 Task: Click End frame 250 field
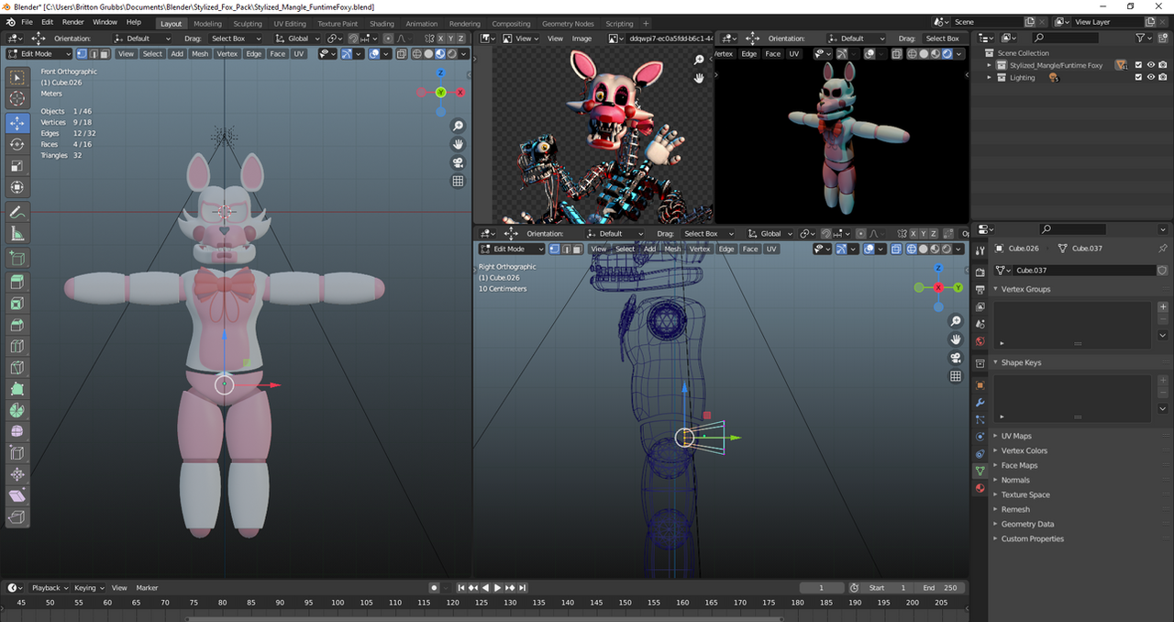click(x=939, y=588)
